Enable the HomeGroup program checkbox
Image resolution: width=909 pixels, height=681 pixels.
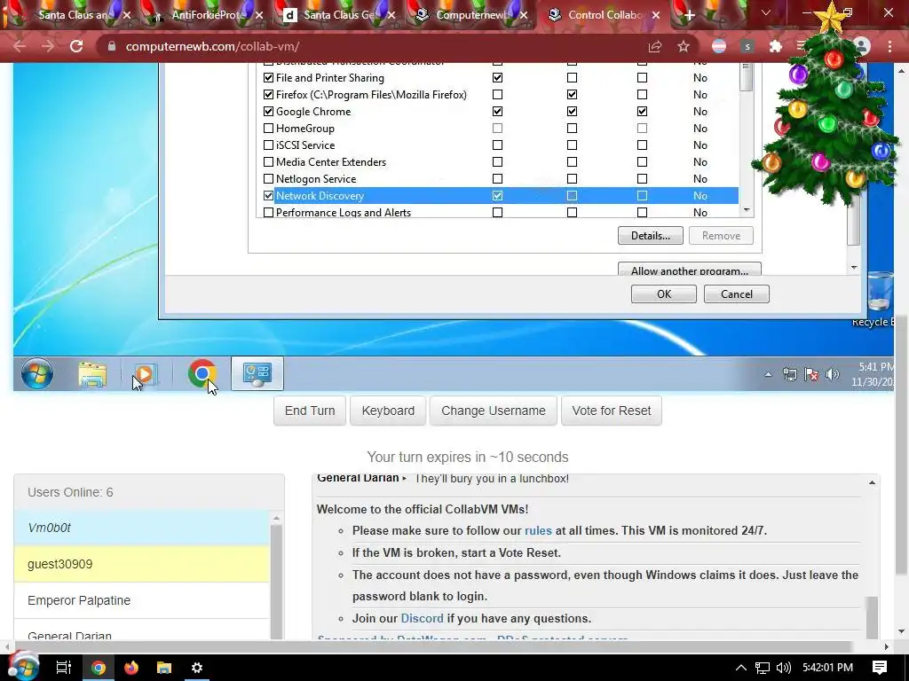[268, 128]
